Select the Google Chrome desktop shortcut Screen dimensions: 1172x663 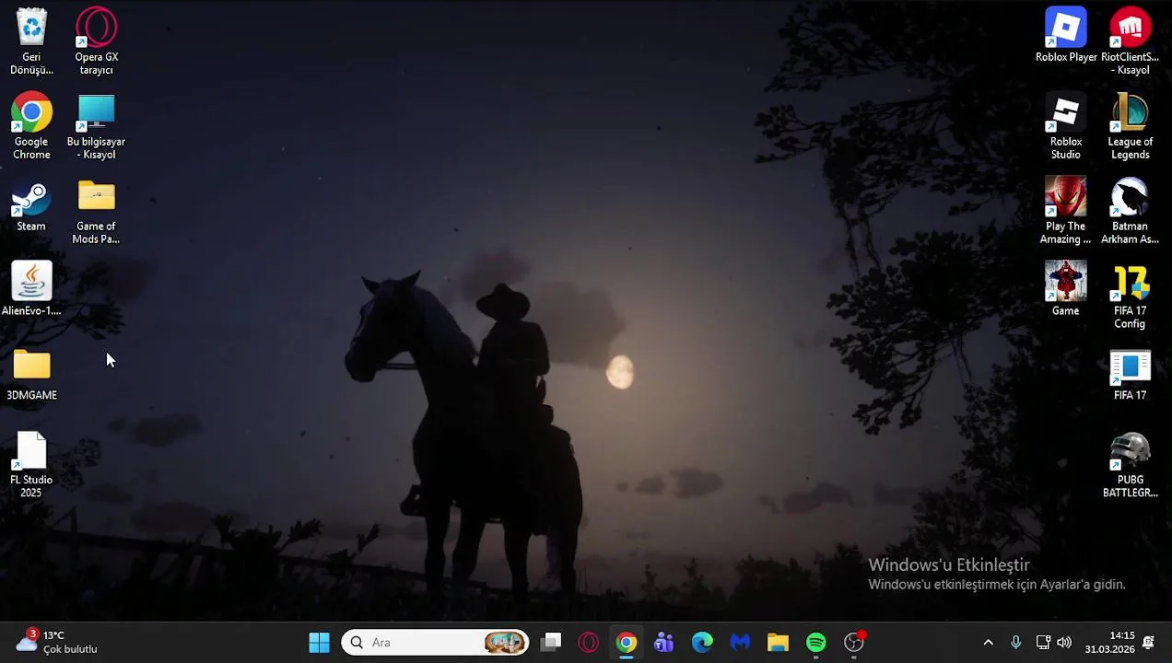31,126
